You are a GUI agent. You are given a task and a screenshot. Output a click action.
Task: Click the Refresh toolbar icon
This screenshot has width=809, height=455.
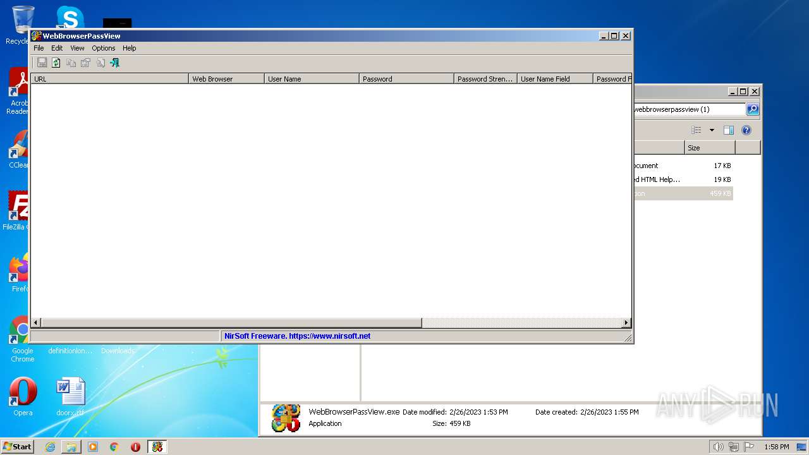click(56, 63)
